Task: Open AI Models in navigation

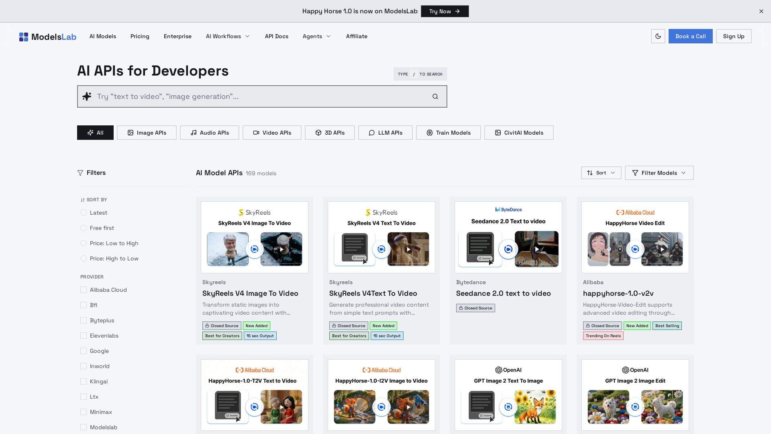Action: pos(103,36)
